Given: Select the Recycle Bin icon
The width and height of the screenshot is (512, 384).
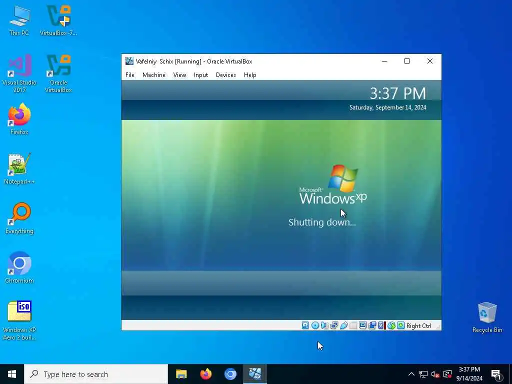Looking at the screenshot, I should [x=487, y=317].
